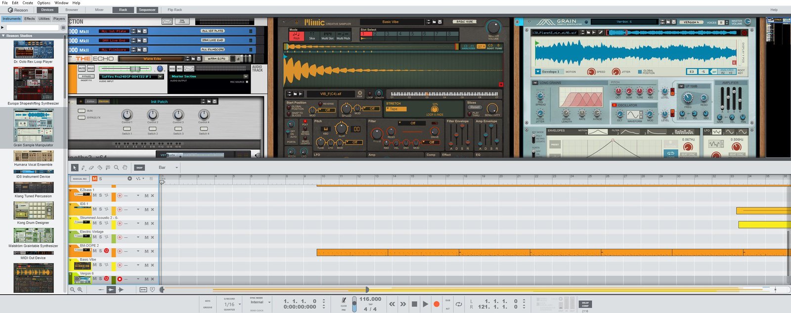Image resolution: width=791 pixels, height=313 pixels.
Task: Select the Hand tool in sequencer toolbar
Action: 125,168
